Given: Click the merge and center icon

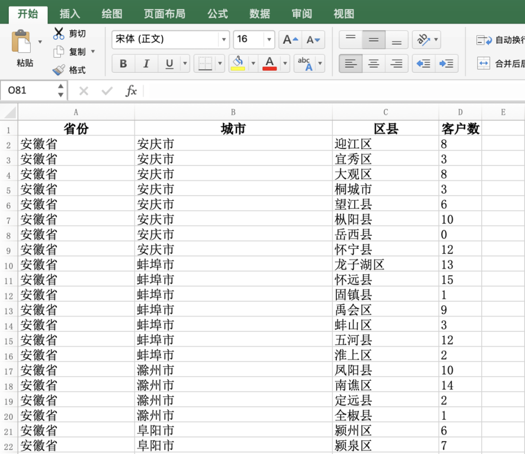Looking at the screenshot, I should tap(484, 63).
